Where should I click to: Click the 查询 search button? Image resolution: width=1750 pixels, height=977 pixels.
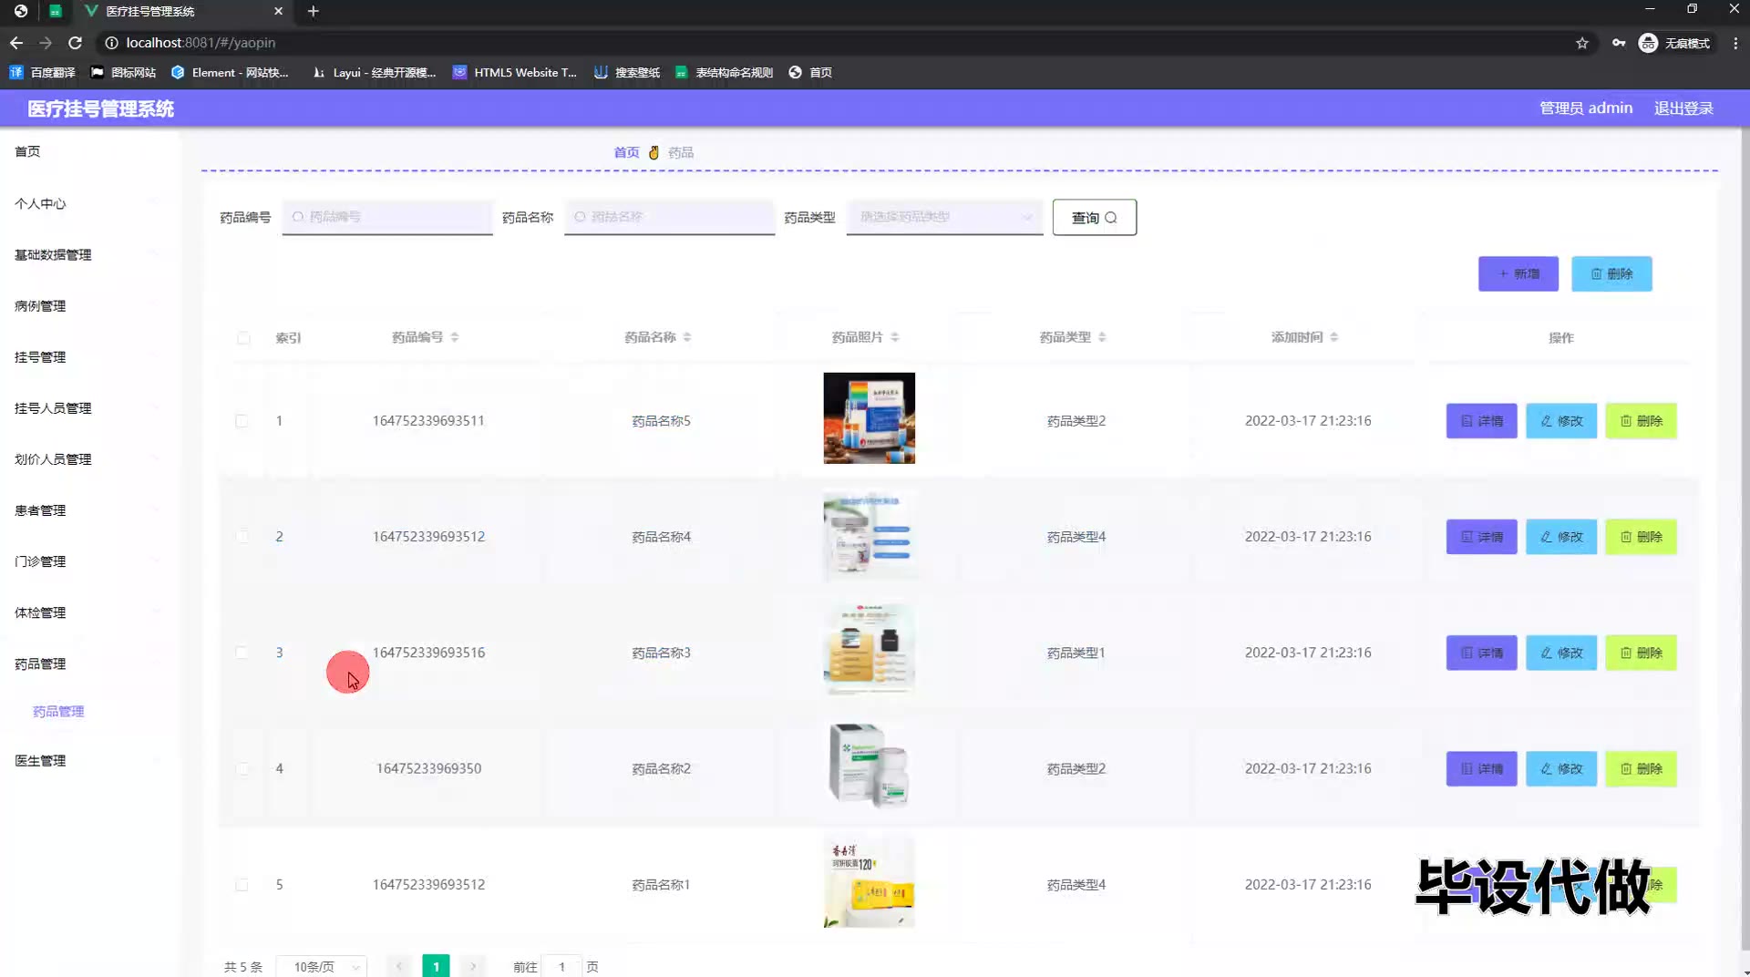click(1094, 218)
